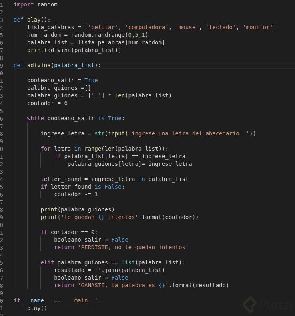Click the 'contador = 6' line
The width and height of the screenshot is (295, 316).
click(47, 103)
